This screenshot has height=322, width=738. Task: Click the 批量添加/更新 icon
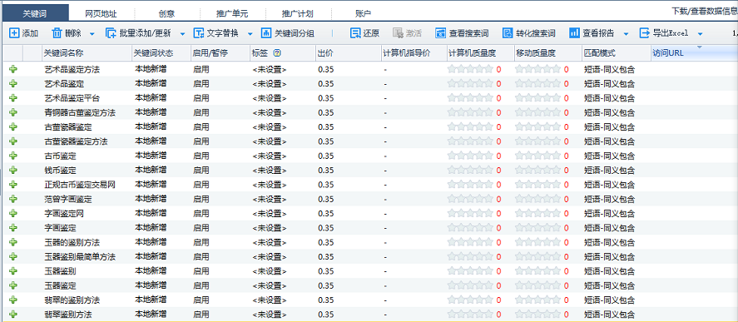click(111, 33)
